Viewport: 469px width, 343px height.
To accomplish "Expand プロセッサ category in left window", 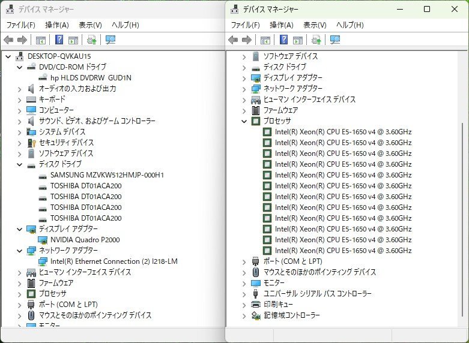I will [x=19, y=294].
